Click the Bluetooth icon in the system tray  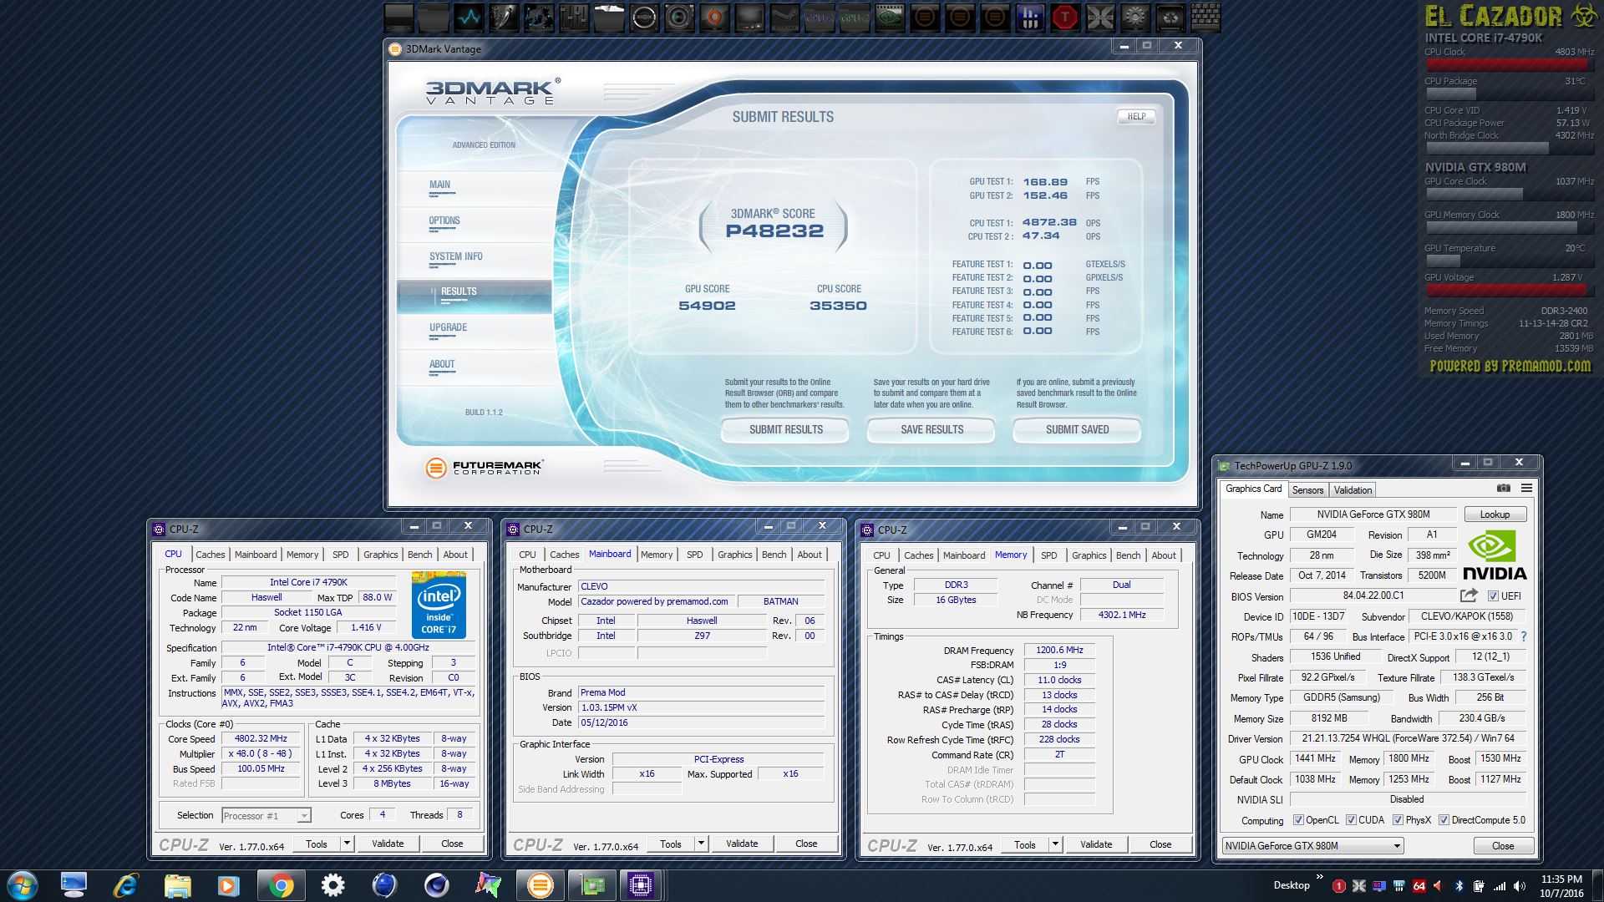[1459, 886]
